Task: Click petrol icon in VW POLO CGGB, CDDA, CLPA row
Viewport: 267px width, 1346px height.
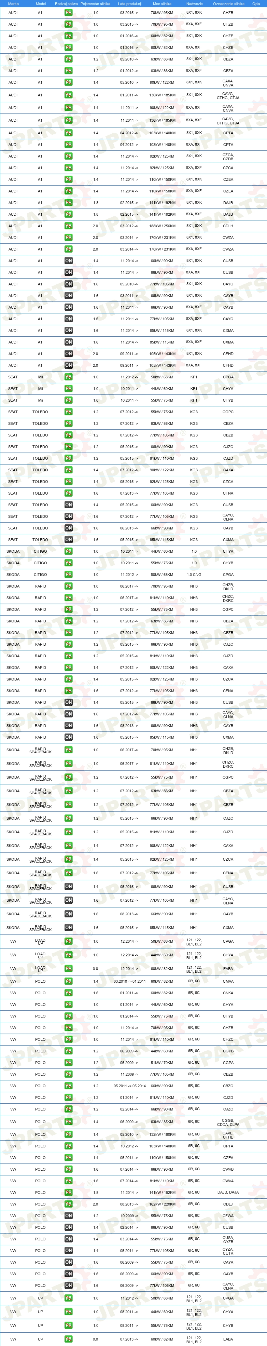Action: 68,1122
